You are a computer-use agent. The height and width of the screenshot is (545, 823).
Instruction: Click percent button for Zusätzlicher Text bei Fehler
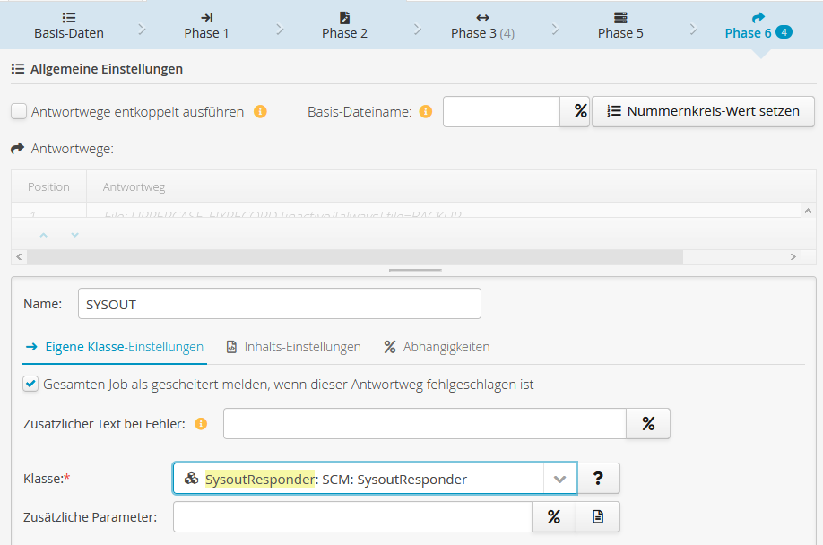pyautogui.click(x=648, y=424)
